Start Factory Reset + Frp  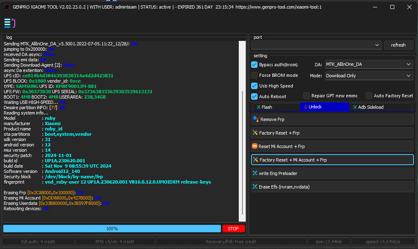(x=332, y=132)
